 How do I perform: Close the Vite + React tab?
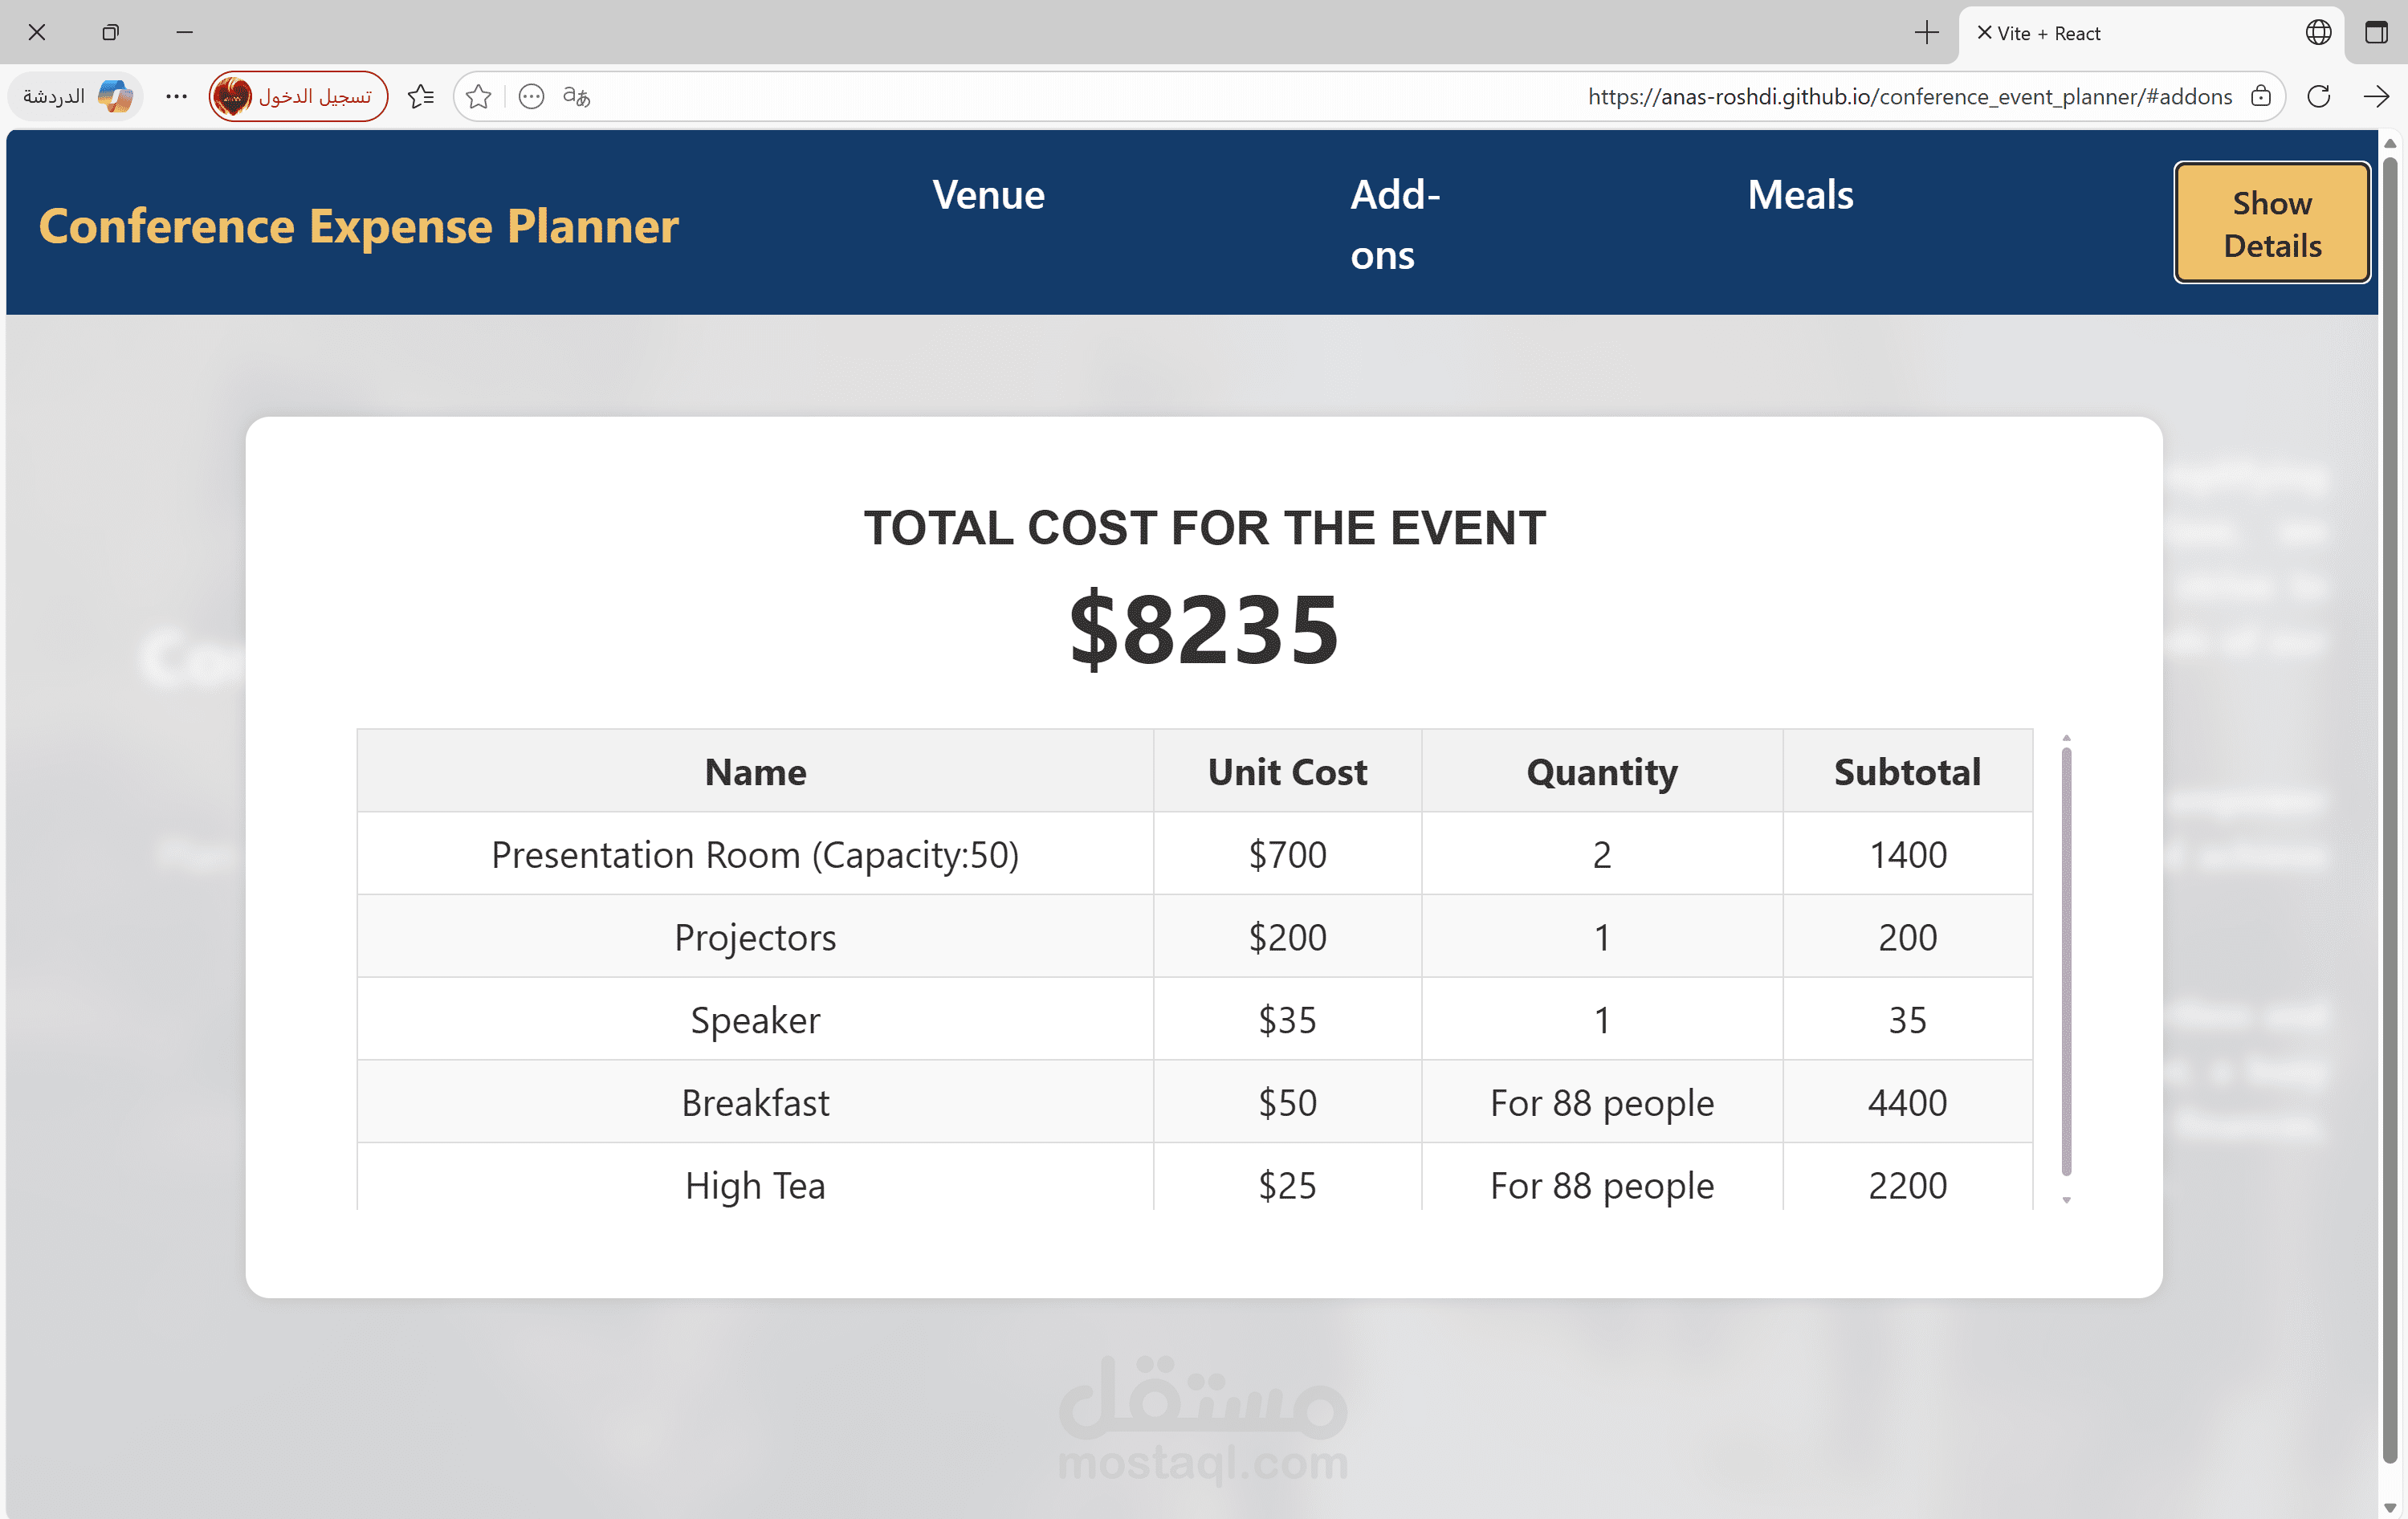[x=1984, y=33]
